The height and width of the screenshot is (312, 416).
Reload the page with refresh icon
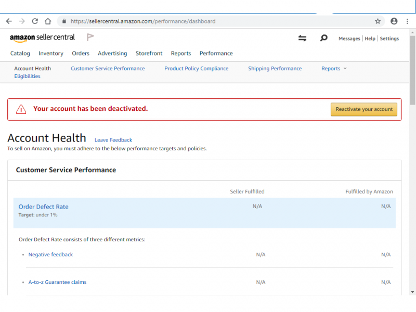tap(35, 21)
